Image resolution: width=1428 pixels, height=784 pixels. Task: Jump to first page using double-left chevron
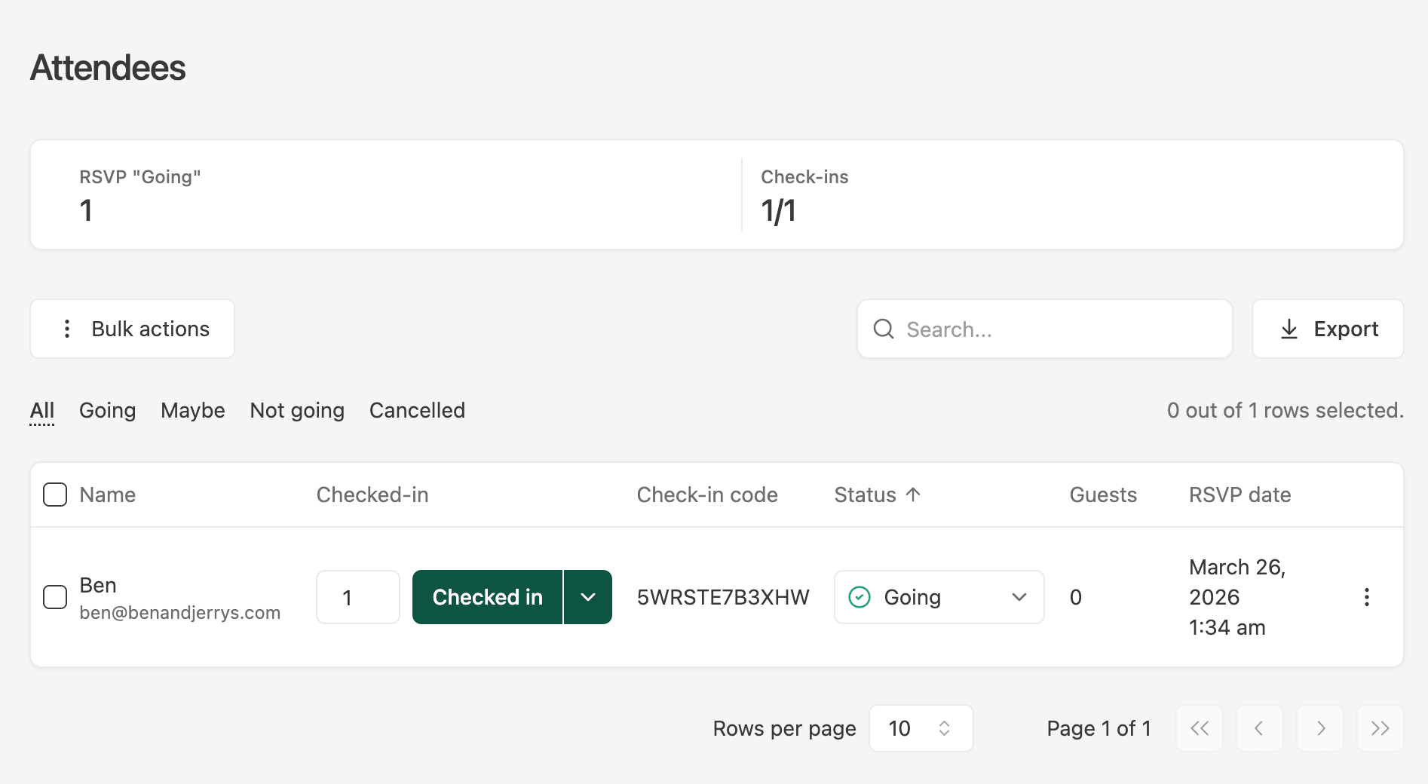coord(1200,728)
